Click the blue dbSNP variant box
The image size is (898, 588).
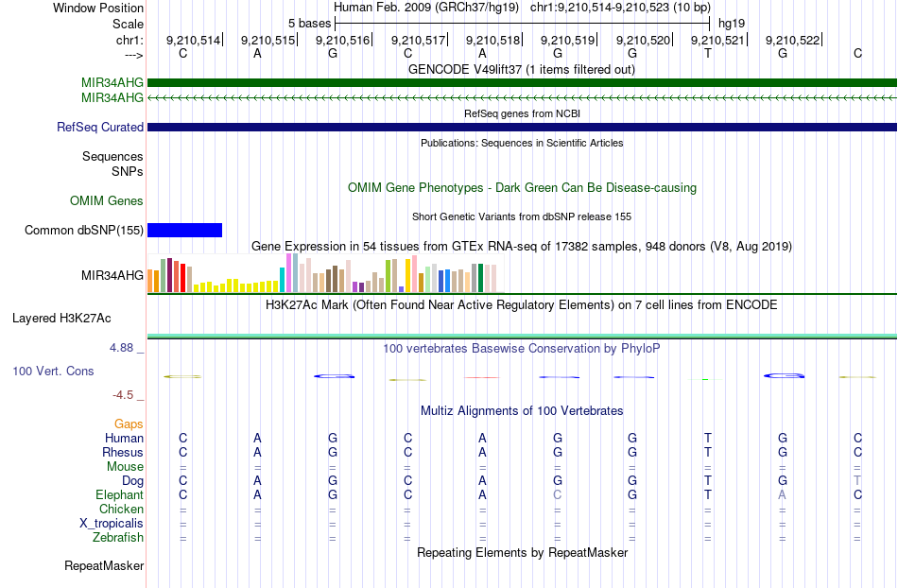(x=184, y=230)
